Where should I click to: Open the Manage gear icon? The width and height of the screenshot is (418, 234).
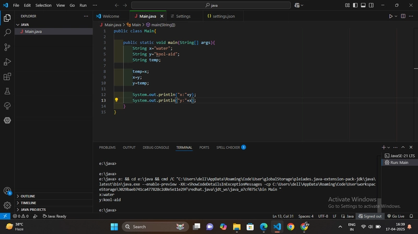(x=7, y=205)
